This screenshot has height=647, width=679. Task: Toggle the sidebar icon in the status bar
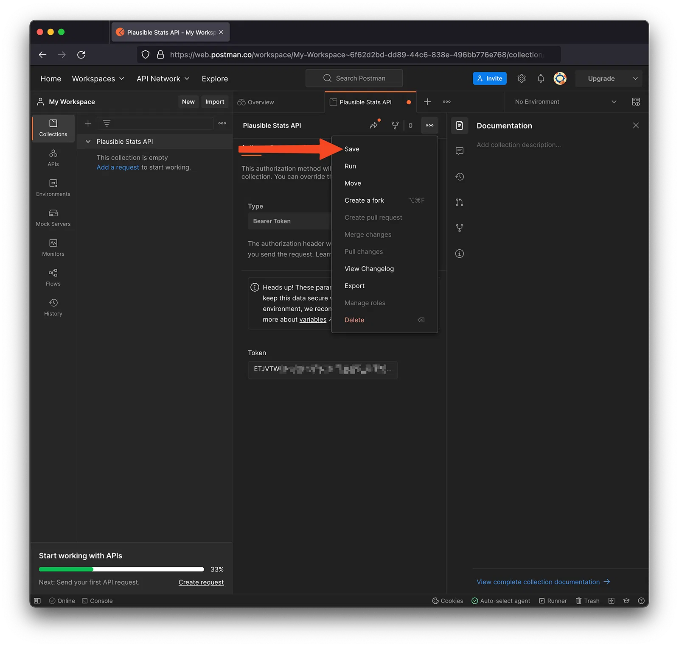(37, 601)
